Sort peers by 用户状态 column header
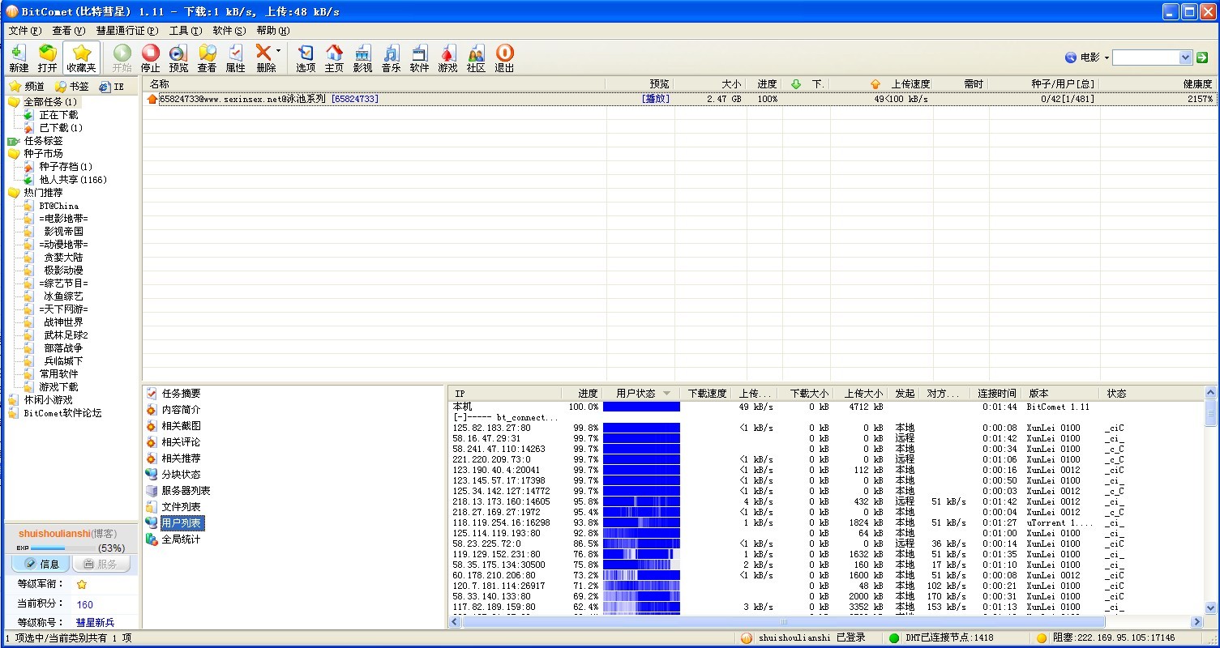1220x648 pixels. click(x=640, y=394)
